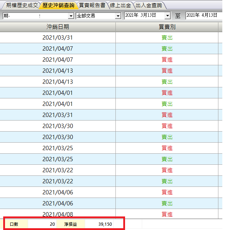Open the 全部交易 dropdown
Viewport: 233px width, 230px height.
[x=118, y=16]
